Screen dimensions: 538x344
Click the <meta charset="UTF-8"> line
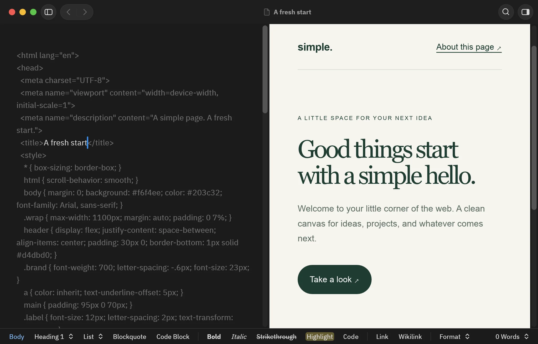tap(65, 80)
